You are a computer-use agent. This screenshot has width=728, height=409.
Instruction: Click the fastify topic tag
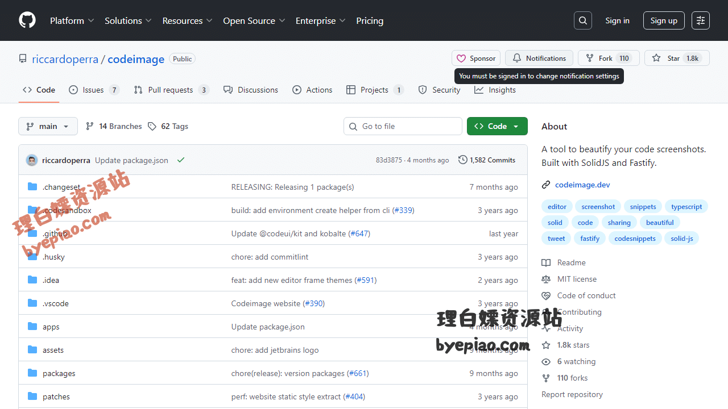(x=590, y=239)
